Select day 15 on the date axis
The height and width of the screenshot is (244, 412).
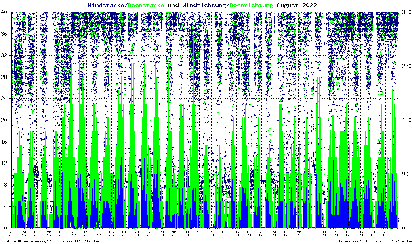click(186, 233)
